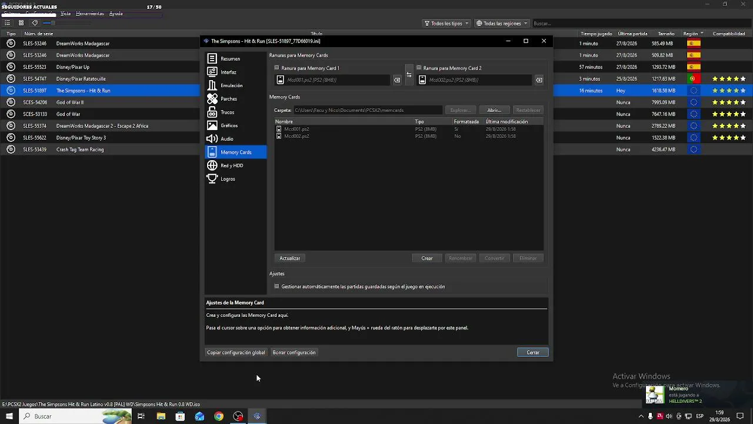Screen dimensions: 753x424
Task: Click the Audio speaker icon in sidebar
Action: click(x=212, y=139)
